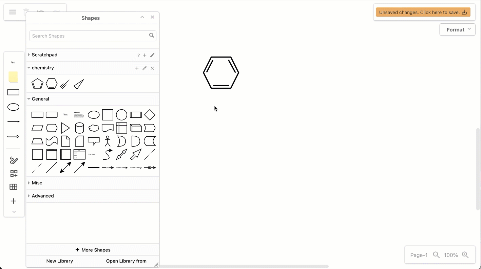Open the Format panel dropdown
The height and width of the screenshot is (269, 481).
coord(457,29)
